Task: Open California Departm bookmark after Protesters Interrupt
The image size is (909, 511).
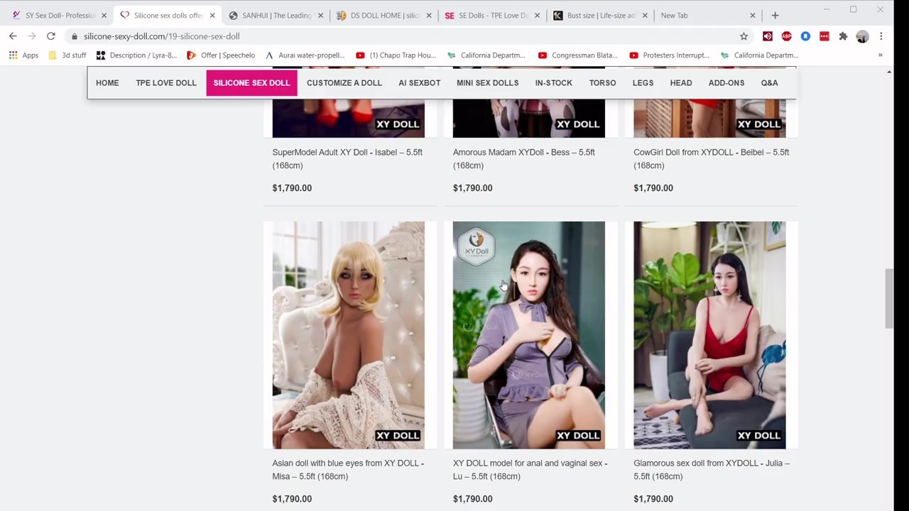Action: (x=760, y=55)
